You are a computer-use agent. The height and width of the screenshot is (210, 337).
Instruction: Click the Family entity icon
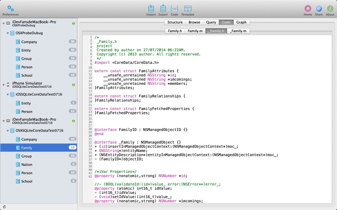tap(18, 148)
